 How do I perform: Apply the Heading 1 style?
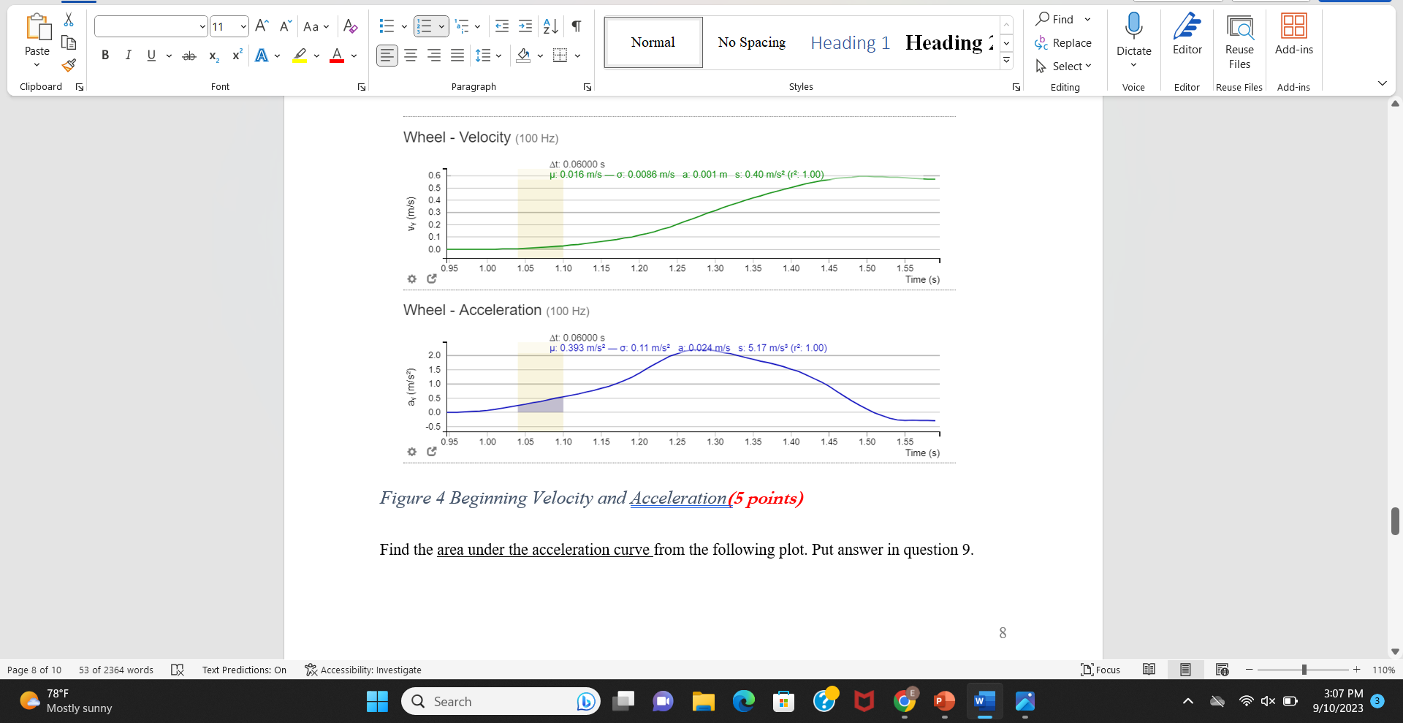(850, 42)
